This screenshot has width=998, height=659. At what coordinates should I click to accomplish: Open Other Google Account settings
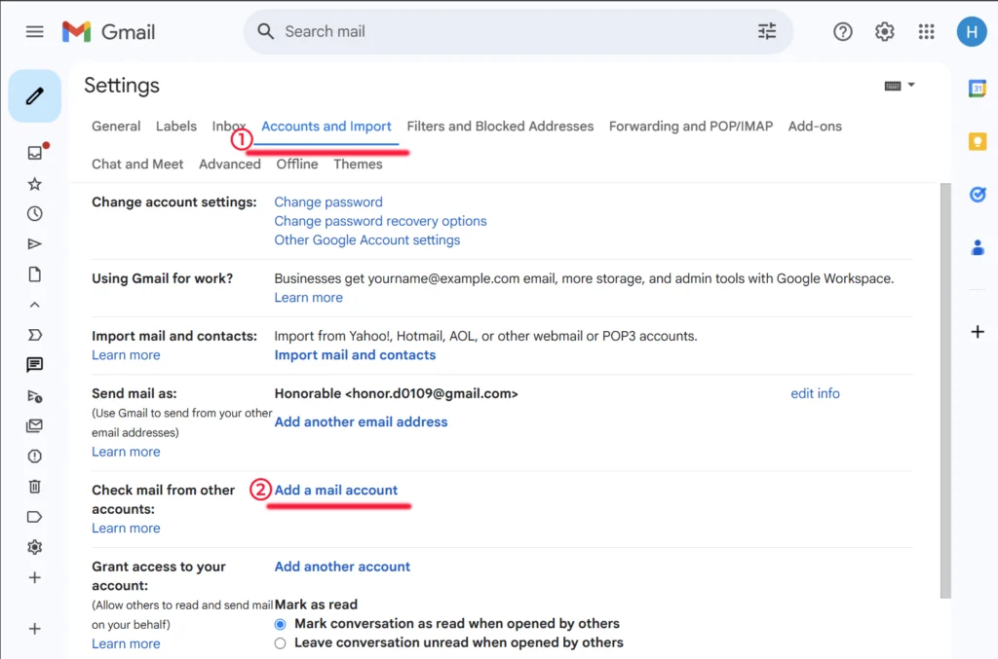pos(367,240)
